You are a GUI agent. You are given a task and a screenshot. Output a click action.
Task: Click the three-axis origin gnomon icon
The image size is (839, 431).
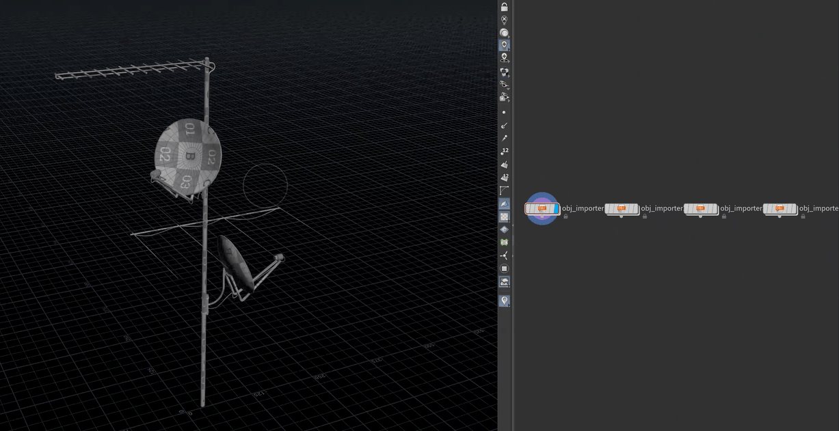505,255
